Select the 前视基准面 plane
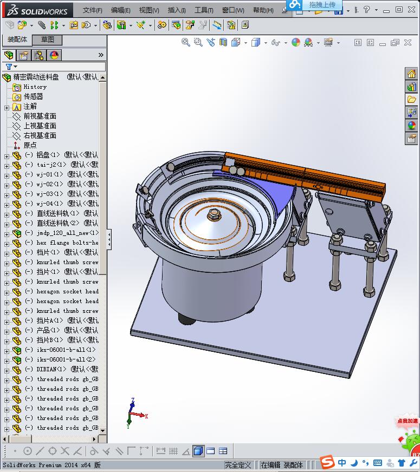Screen dimensions: 420x472 pos(40,116)
